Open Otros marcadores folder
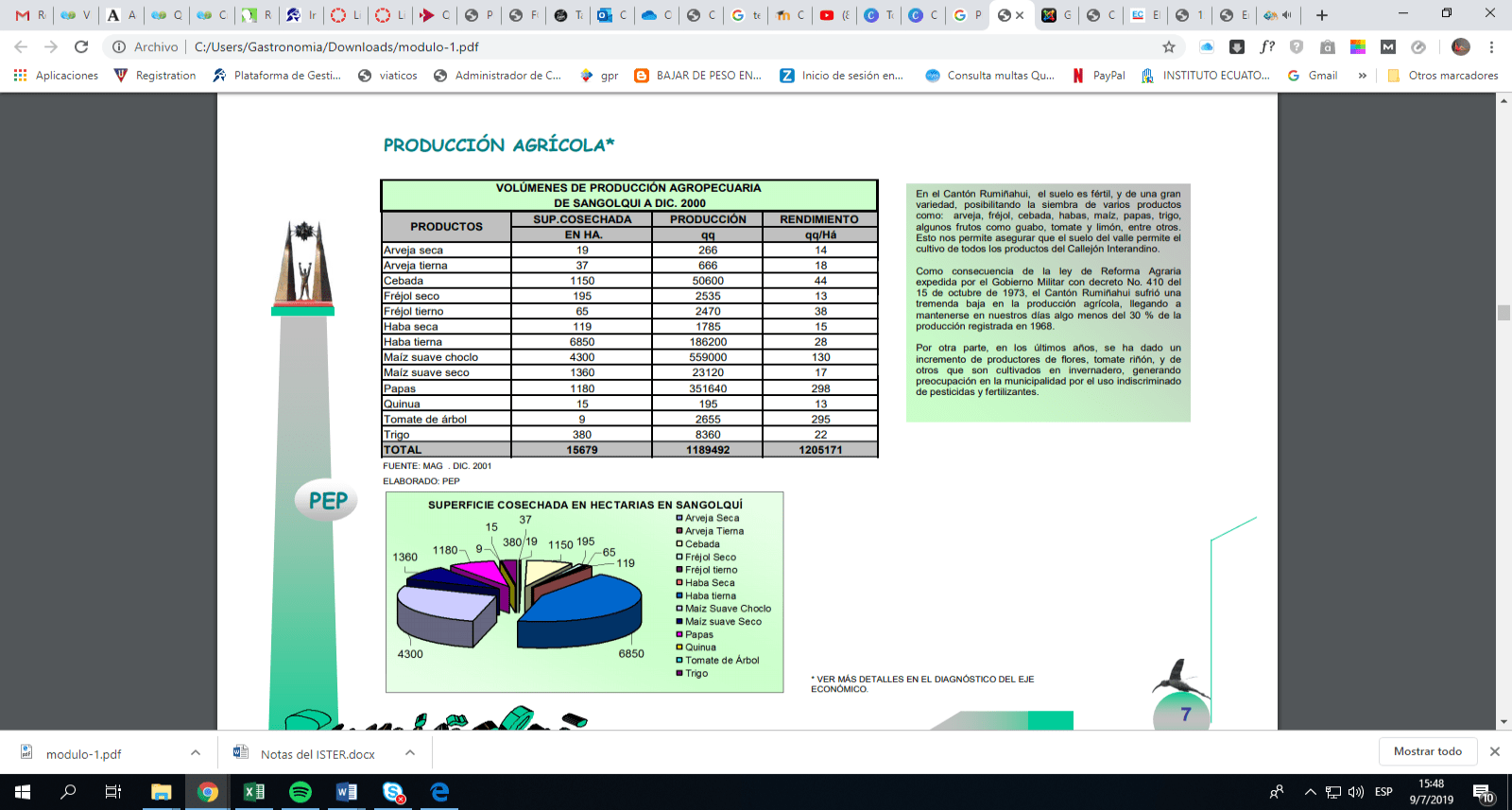The image size is (1512, 810). [1443, 76]
